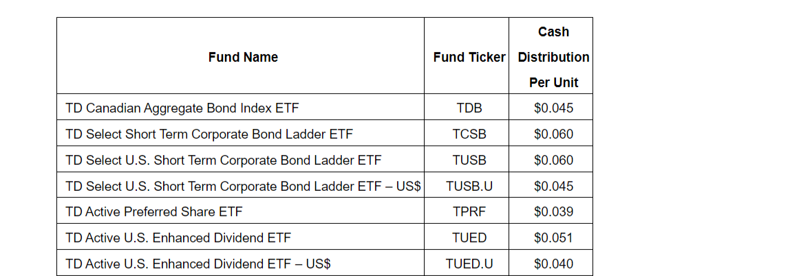The height and width of the screenshot is (276, 790).
Task: Click the Fund Ticker column header
Action: (469, 58)
